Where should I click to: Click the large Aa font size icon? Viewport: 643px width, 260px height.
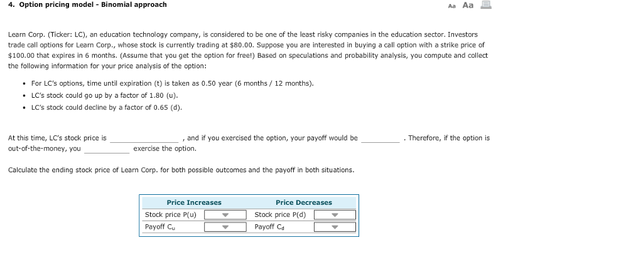(468, 5)
